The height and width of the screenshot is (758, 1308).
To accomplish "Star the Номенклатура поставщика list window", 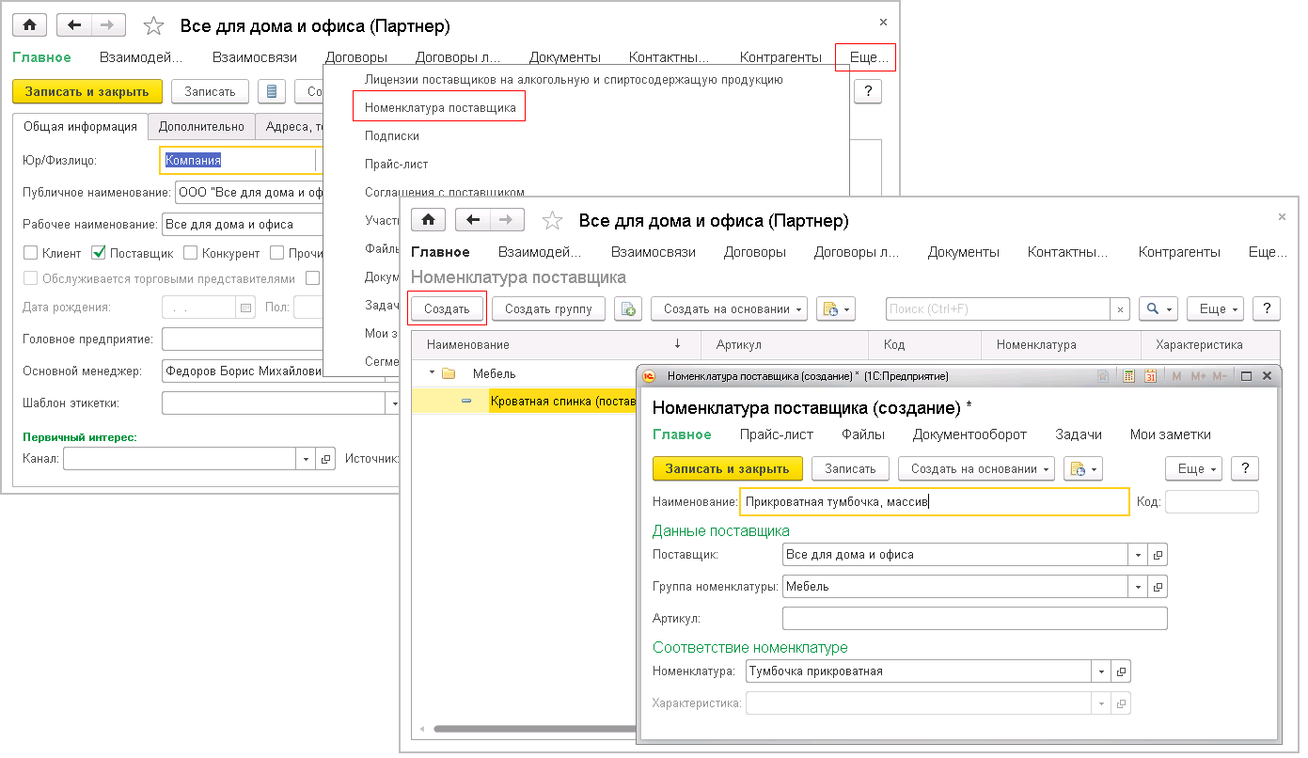I will coord(552,221).
